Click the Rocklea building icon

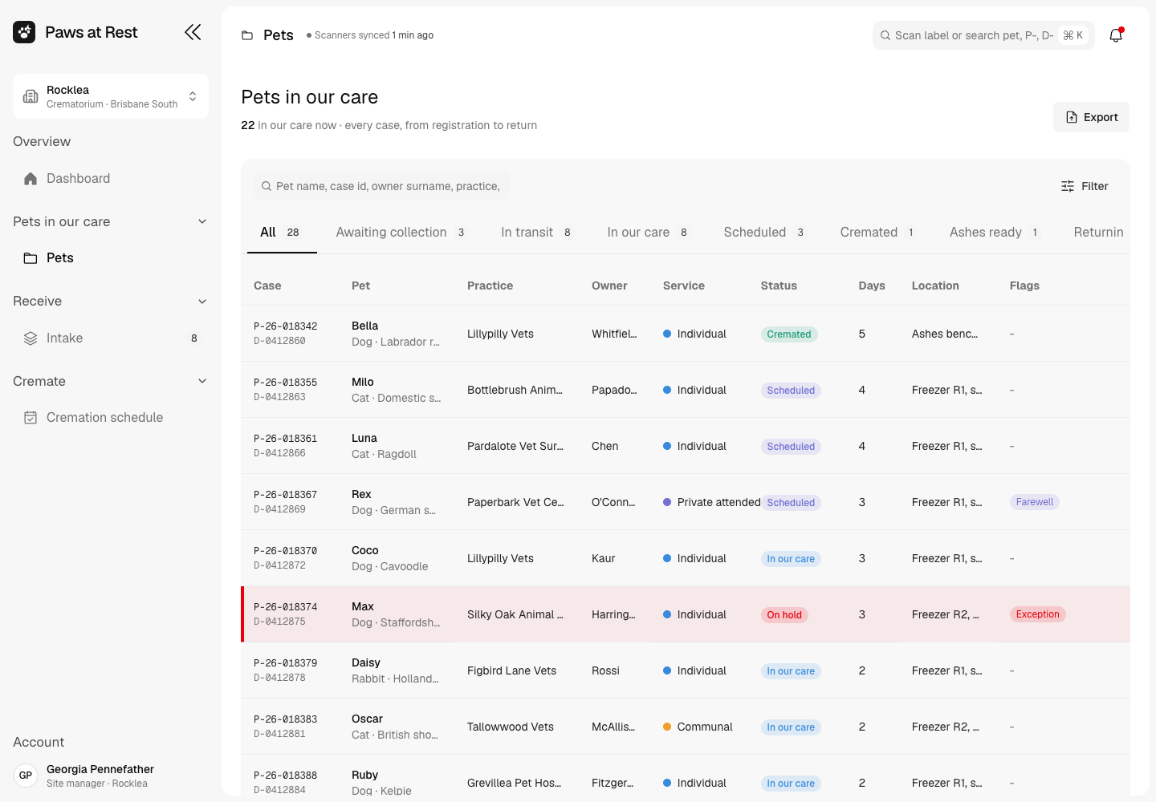pyautogui.click(x=31, y=96)
